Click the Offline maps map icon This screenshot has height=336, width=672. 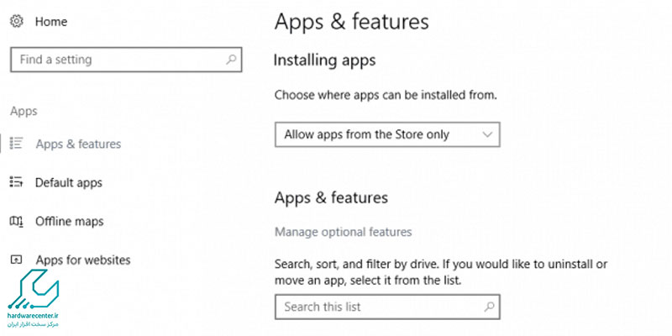coord(16,222)
